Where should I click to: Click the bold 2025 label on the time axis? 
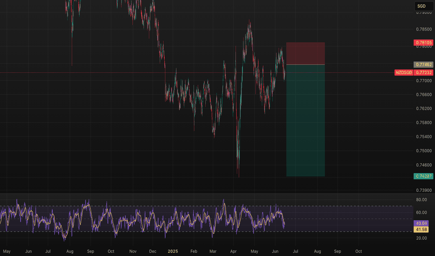click(173, 251)
